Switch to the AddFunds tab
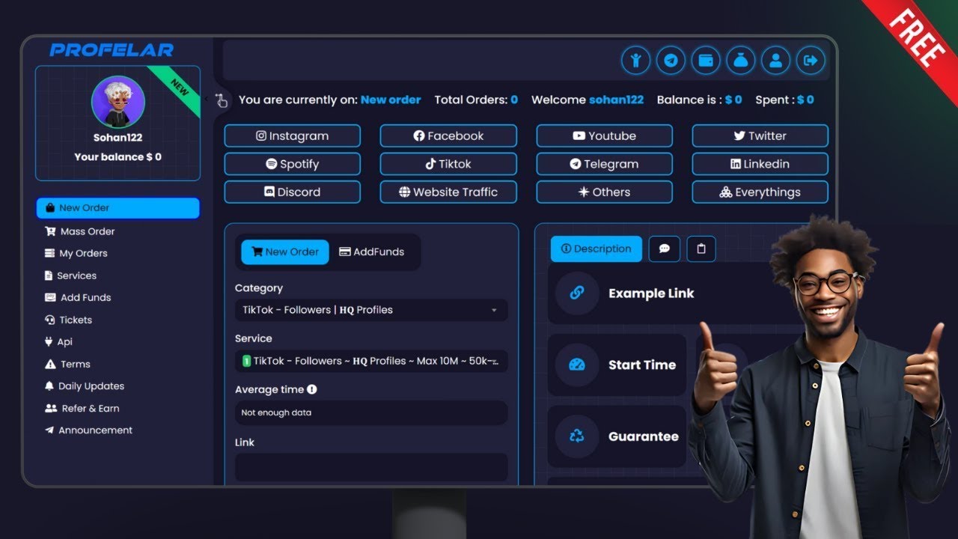 [372, 252]
